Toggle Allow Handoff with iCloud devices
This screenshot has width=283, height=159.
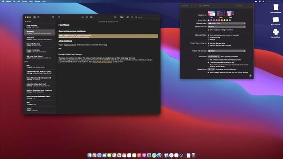coord(208,72)
